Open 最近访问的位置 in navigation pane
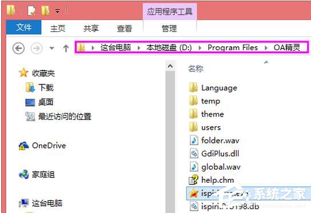 (65, 116)
